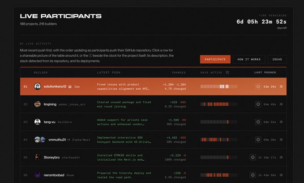The width and height of the screenshot is (304, 183).
Task: Click builder name linqining
Action: (x=50, y=104)
